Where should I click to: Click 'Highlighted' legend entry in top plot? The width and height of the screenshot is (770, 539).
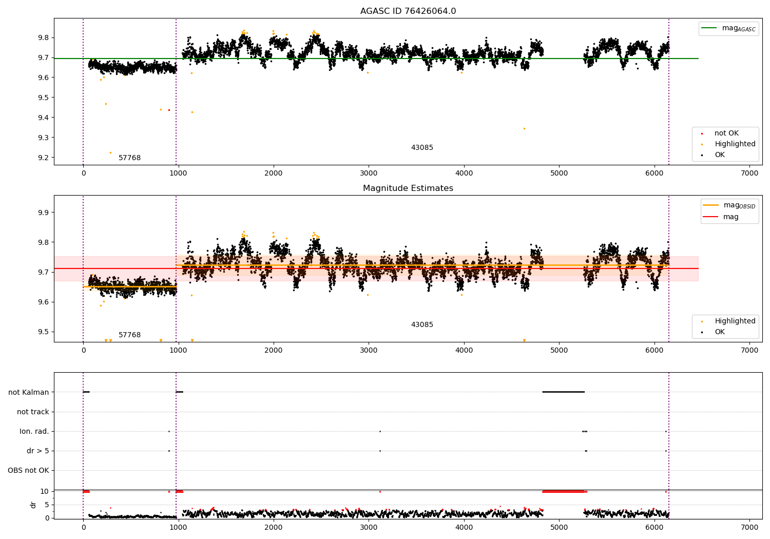coord(735,144)
